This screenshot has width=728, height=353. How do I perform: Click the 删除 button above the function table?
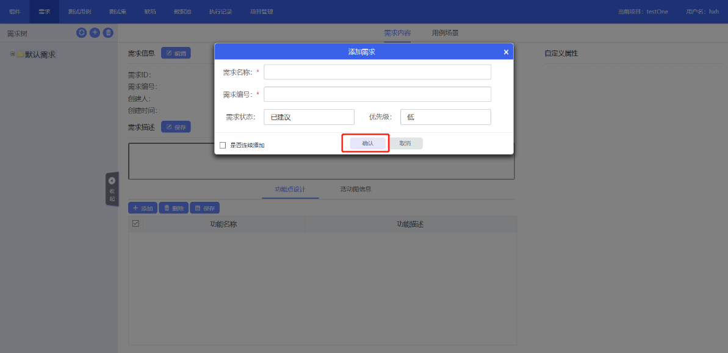click(x=173, y=208)
